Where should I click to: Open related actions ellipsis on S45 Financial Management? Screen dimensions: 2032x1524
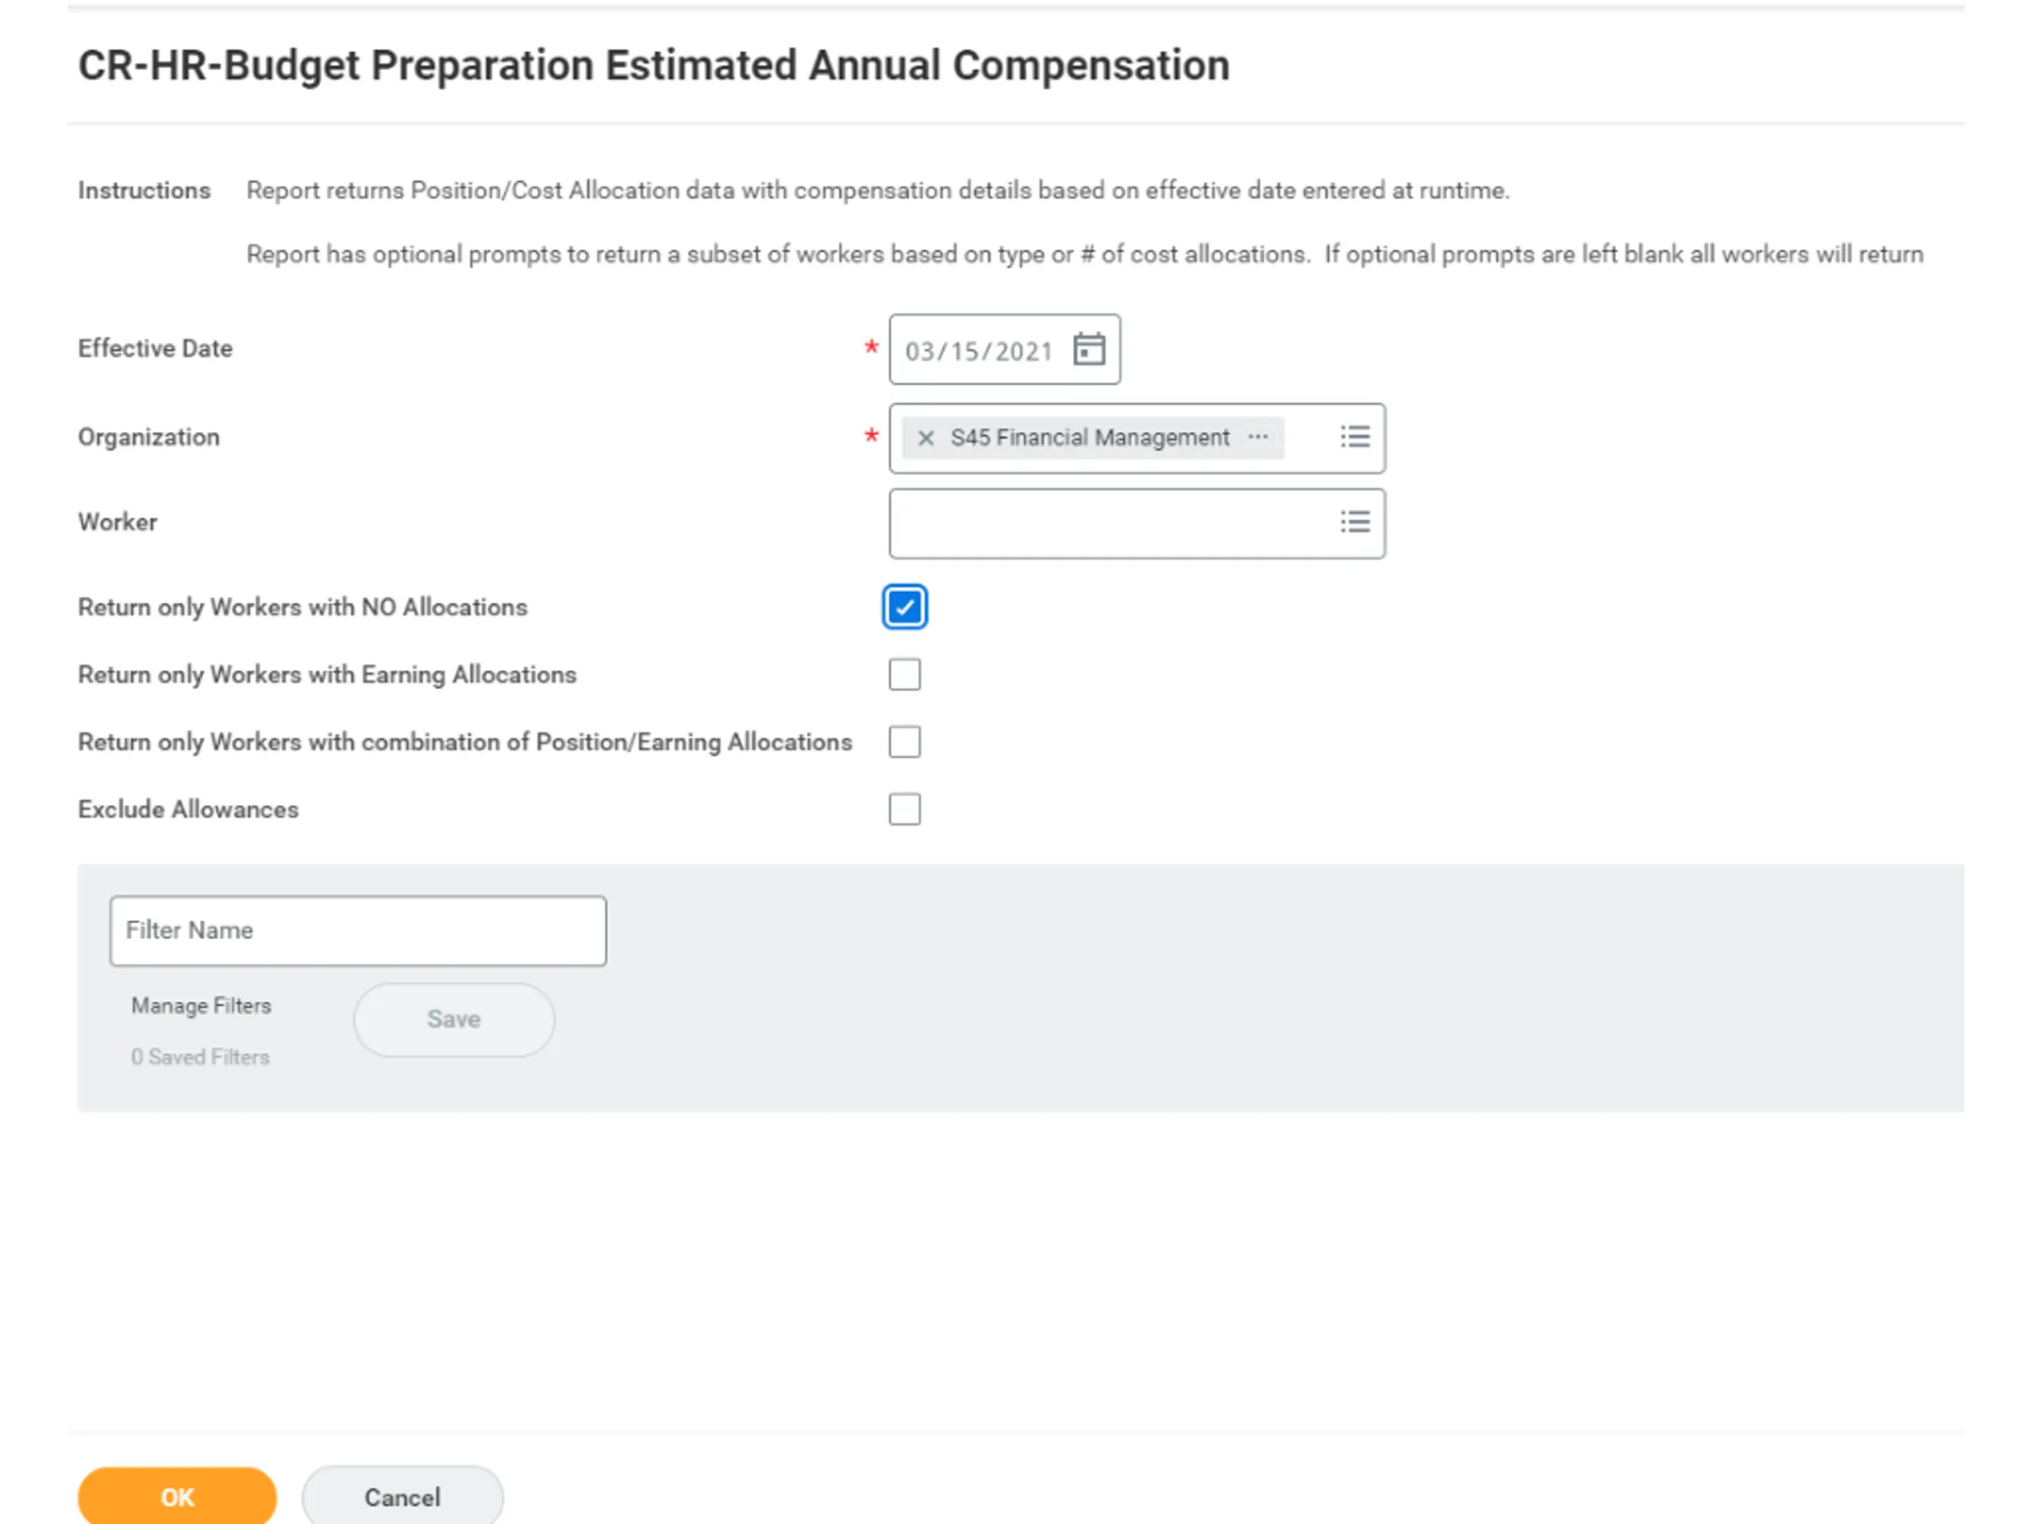[1257, 437]
